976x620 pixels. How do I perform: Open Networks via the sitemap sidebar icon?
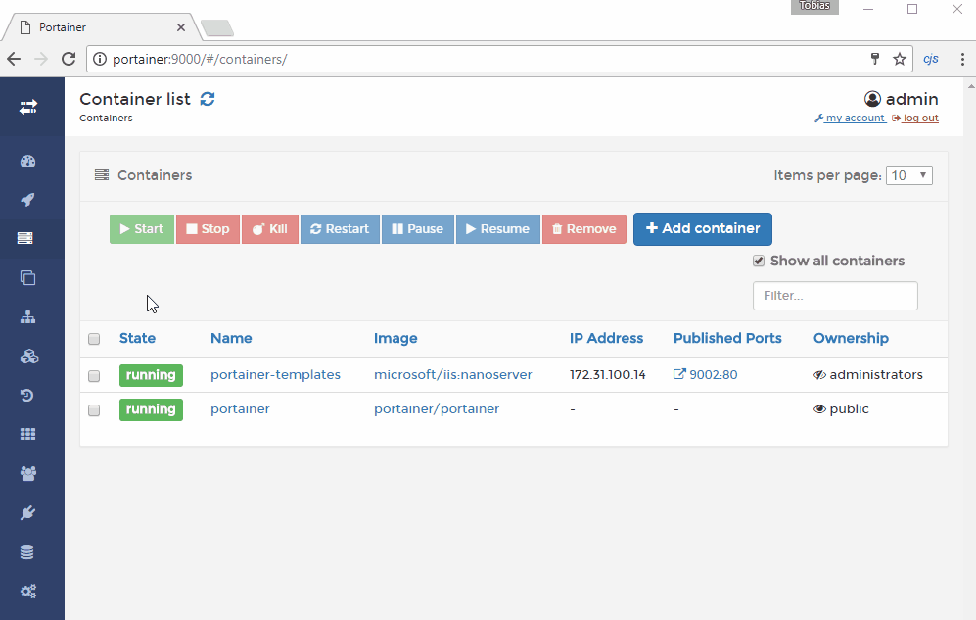27,317
